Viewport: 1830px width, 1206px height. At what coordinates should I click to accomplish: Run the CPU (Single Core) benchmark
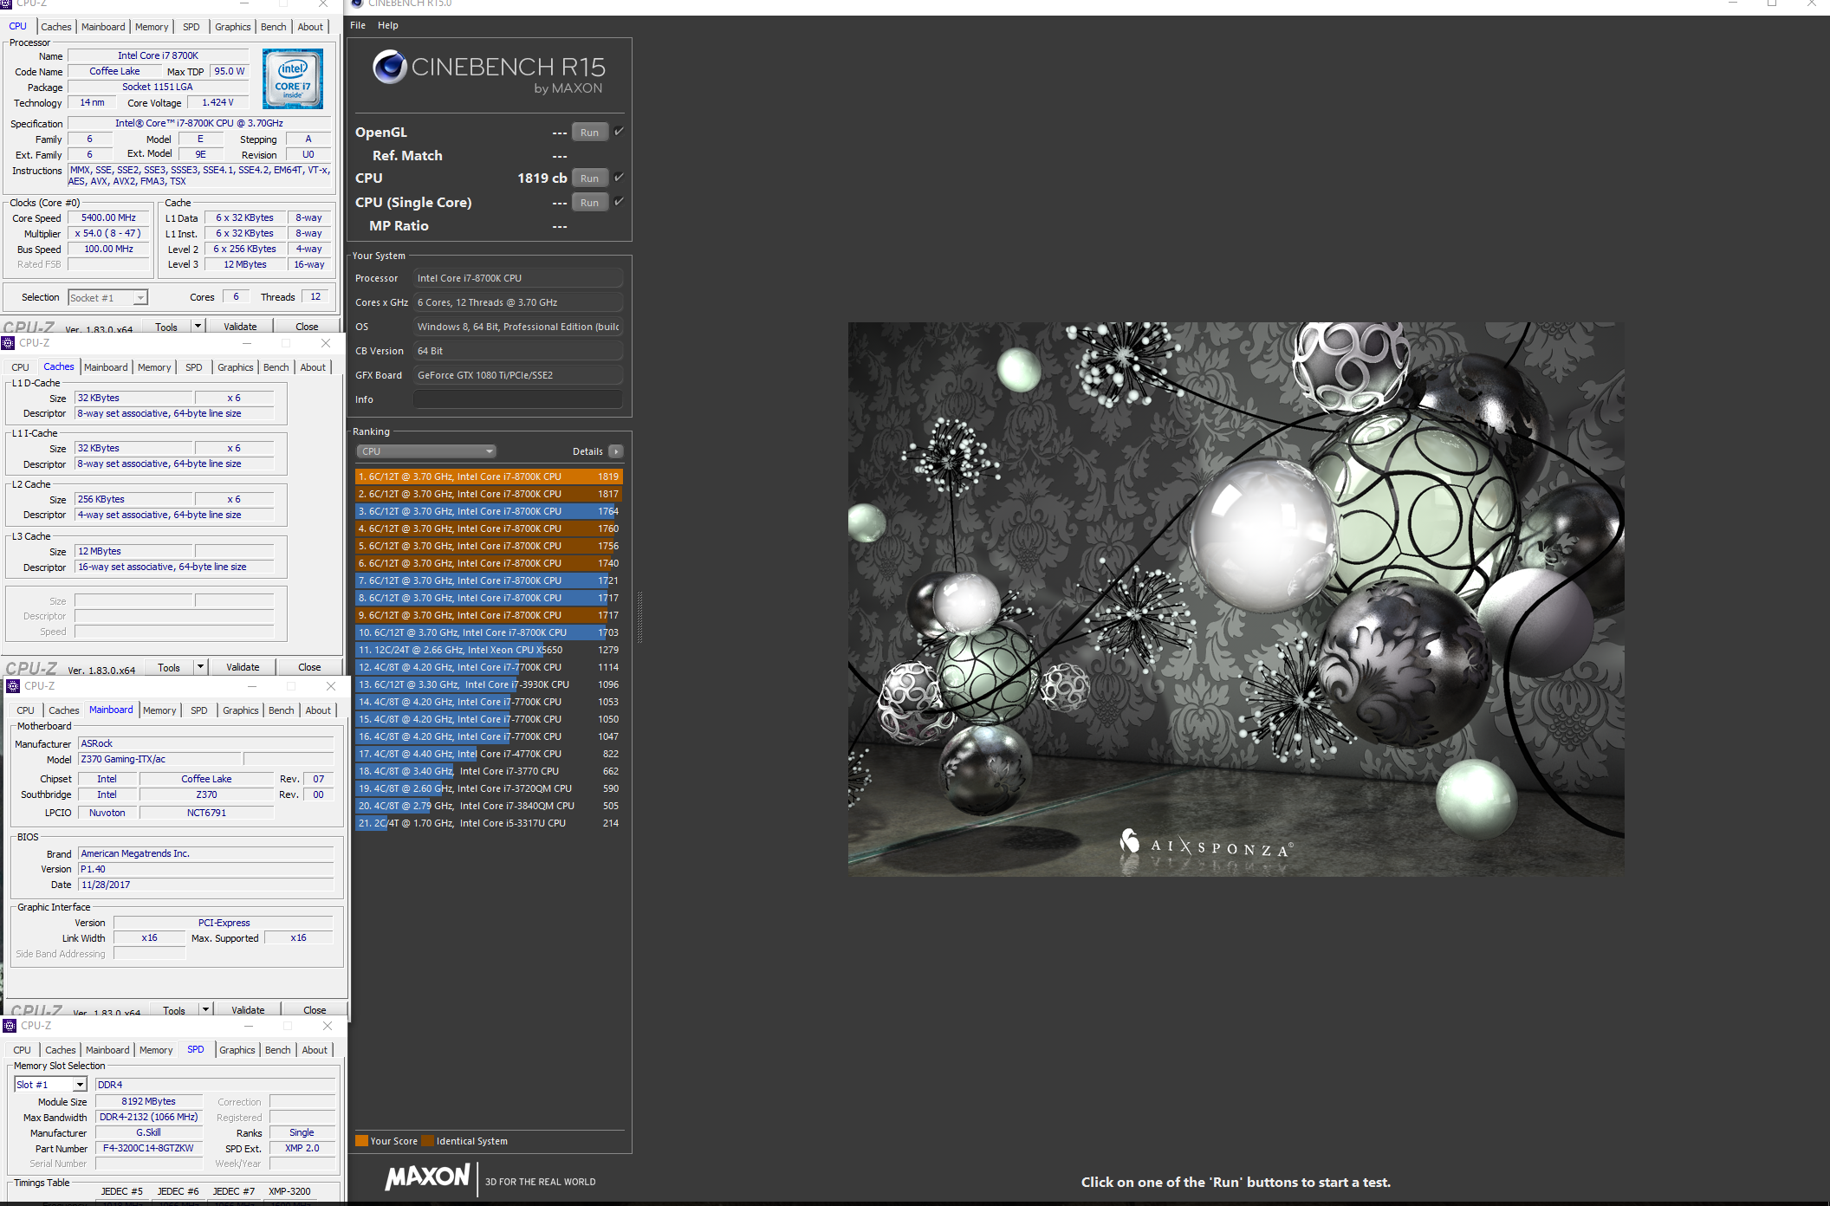click(x=590, y=203)
